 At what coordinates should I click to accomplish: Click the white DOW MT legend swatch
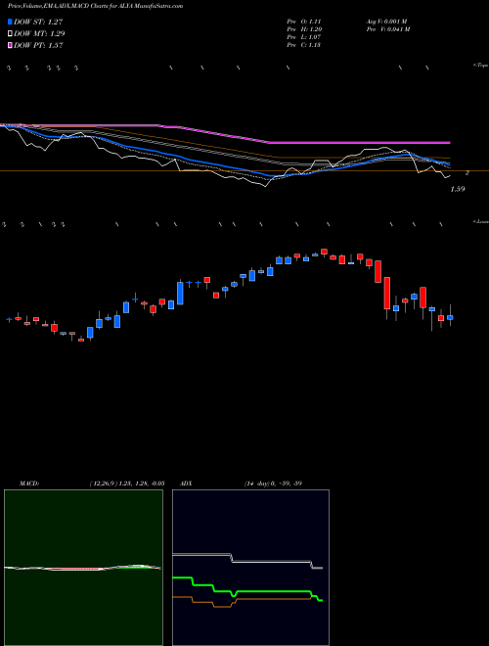coord(10,34)
